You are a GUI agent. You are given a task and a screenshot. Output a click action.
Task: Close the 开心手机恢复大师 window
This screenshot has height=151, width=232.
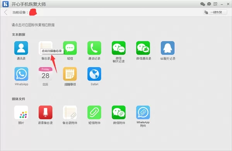pyautogui.click(x=228, y=4)
